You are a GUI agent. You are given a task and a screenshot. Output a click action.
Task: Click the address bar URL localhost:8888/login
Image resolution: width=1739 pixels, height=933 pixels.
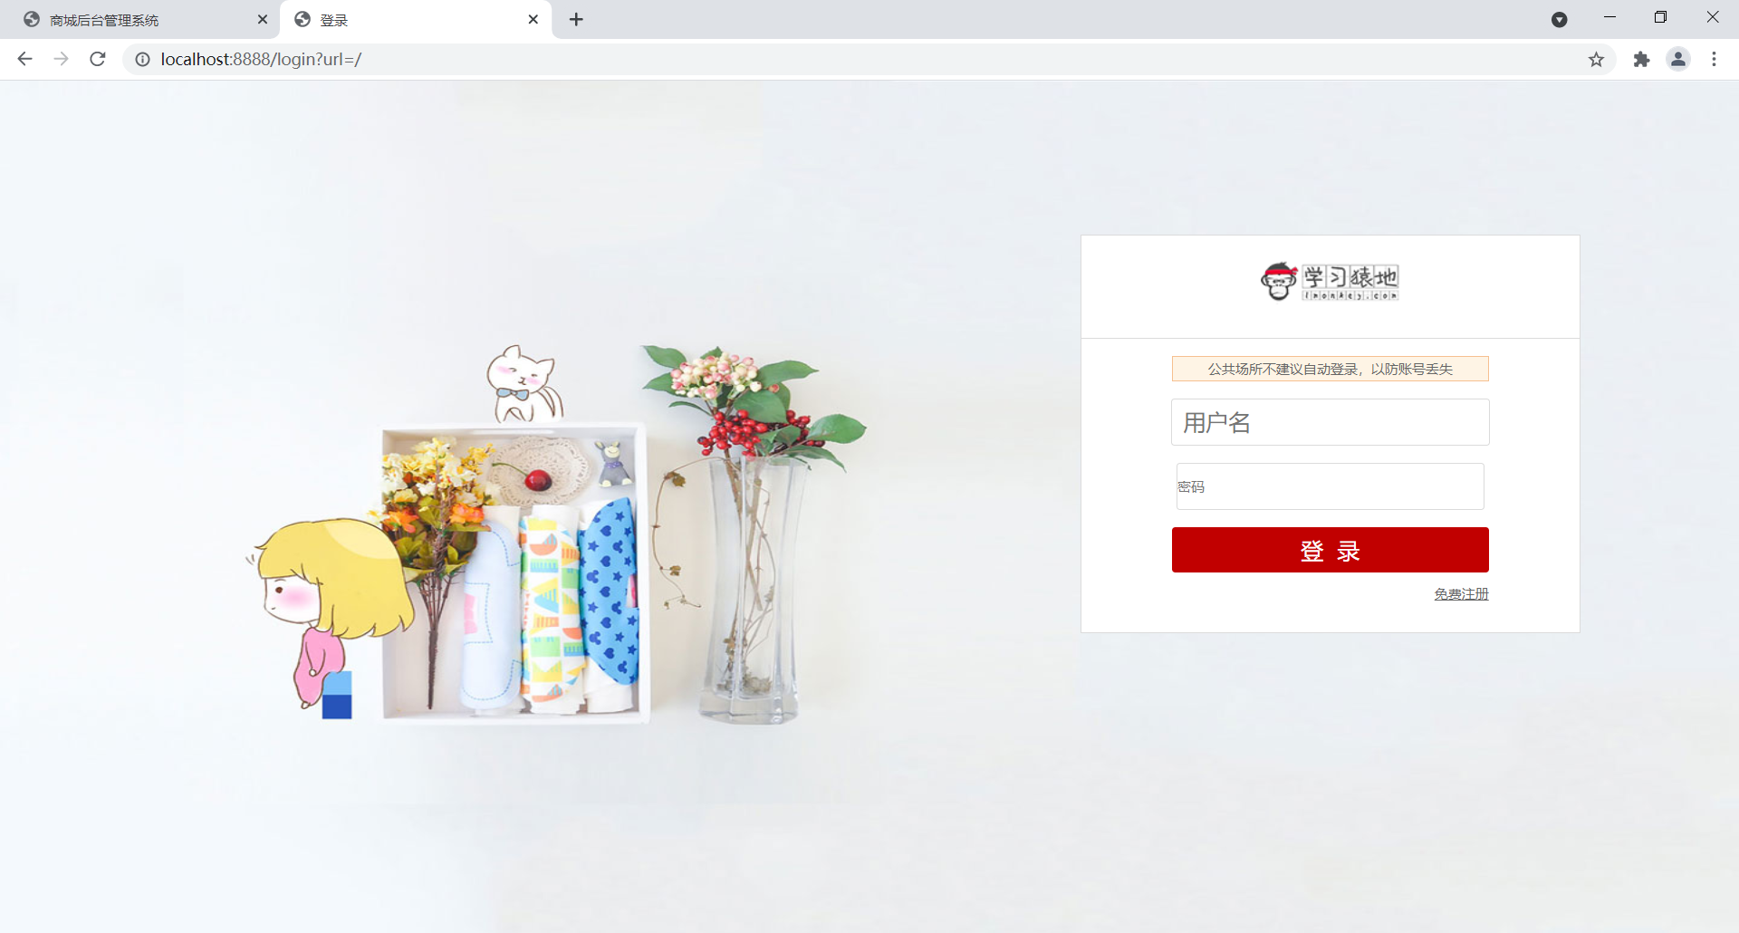click(261, 59)
